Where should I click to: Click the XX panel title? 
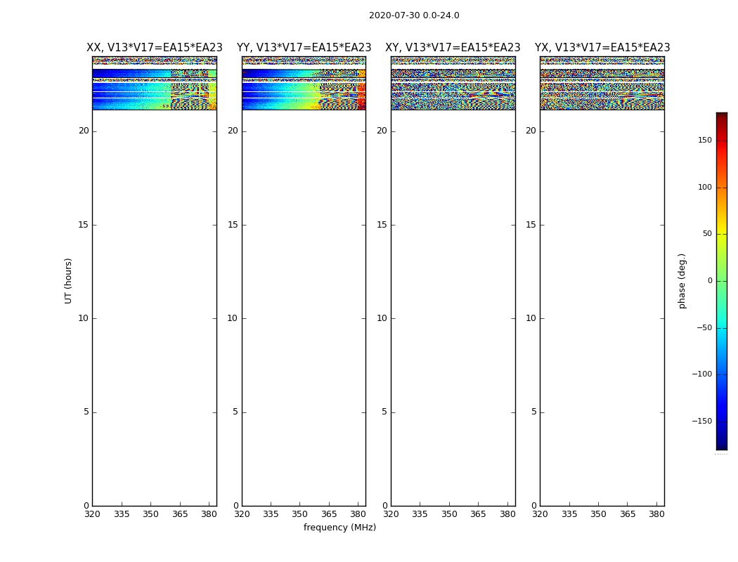[x=155, y=48]
